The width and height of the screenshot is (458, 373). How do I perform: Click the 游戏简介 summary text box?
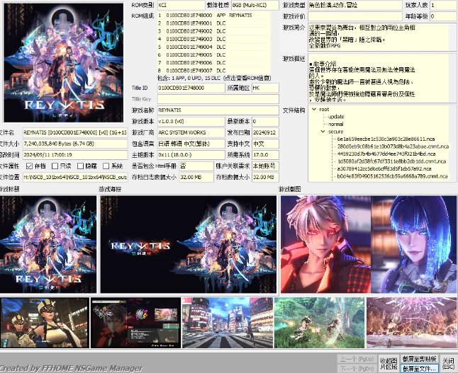(x=382, y=38)
